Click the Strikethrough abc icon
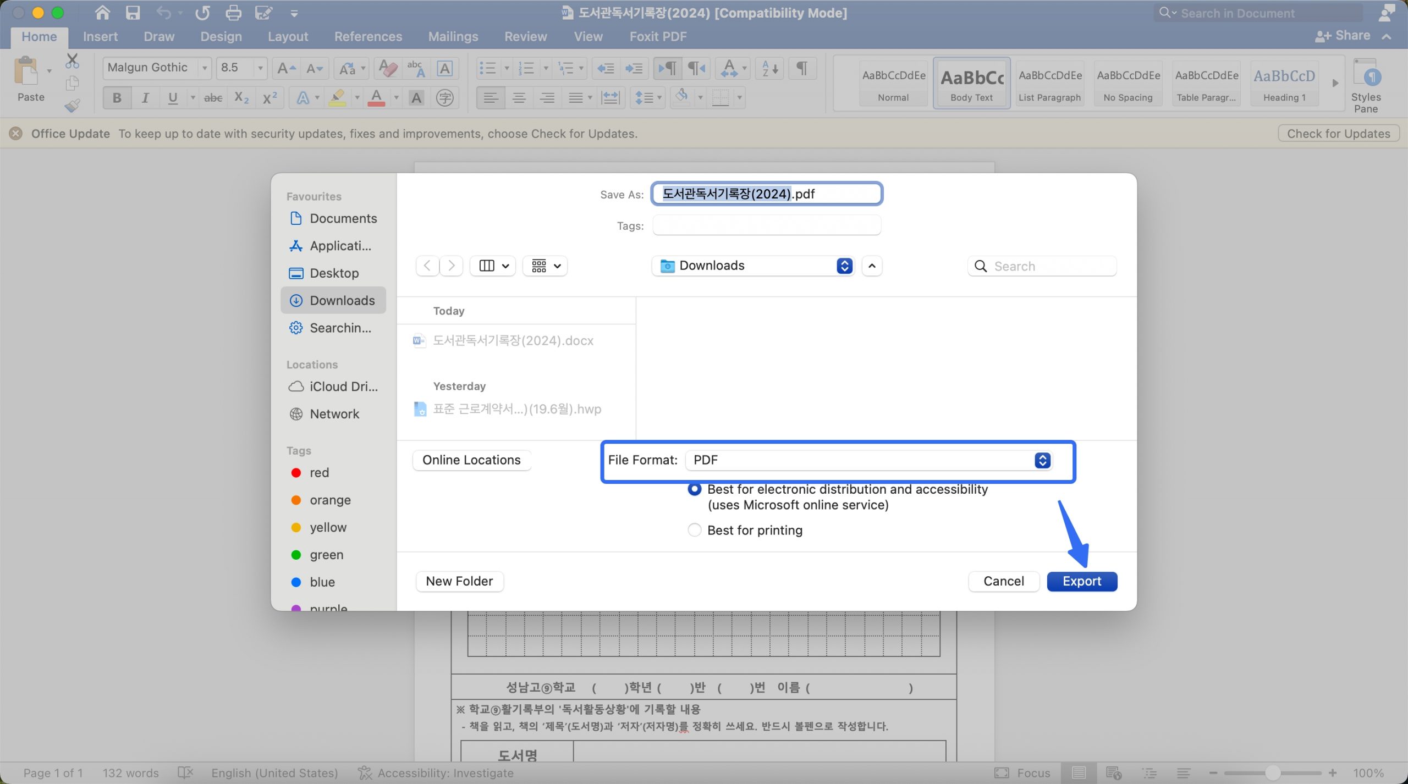 pyautogui.click(x=213, y=98)
